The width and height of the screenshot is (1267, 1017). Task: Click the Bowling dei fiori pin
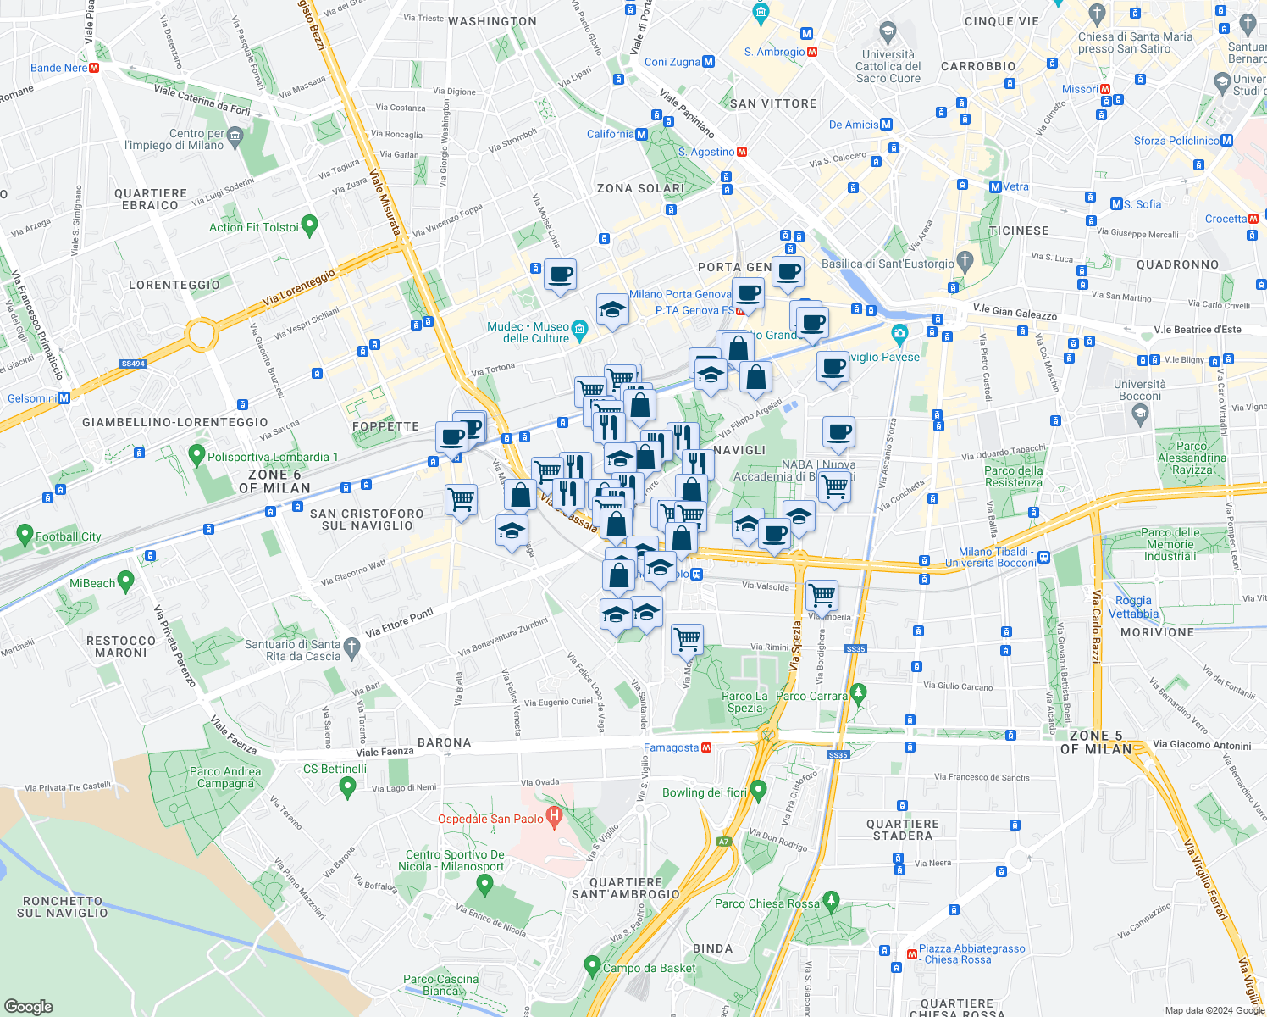tap(758, 791)
